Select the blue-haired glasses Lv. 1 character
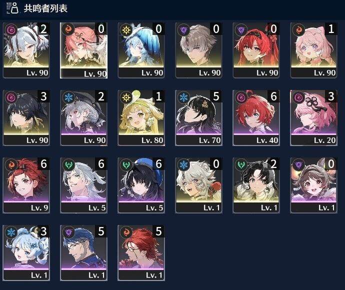The width and height of the screenshot is (345, 290). [84, 253]
